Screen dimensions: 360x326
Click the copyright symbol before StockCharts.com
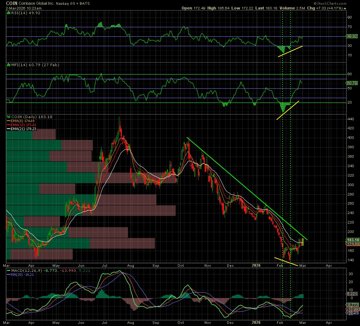click(x=316, y=3)
